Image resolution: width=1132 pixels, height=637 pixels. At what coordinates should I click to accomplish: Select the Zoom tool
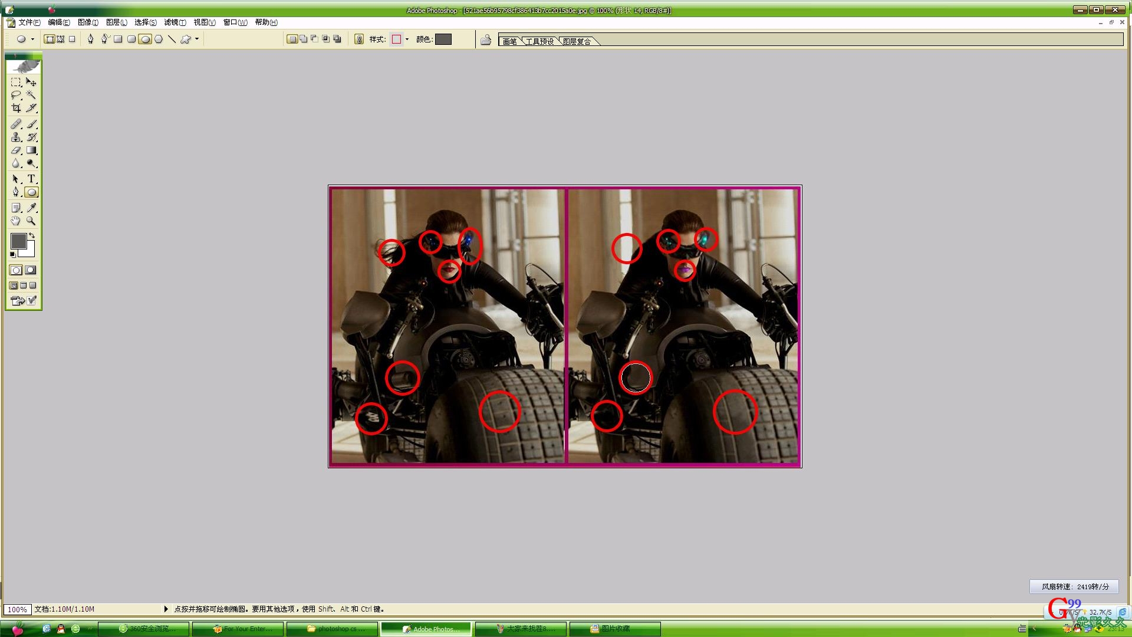tap(31, 221)
